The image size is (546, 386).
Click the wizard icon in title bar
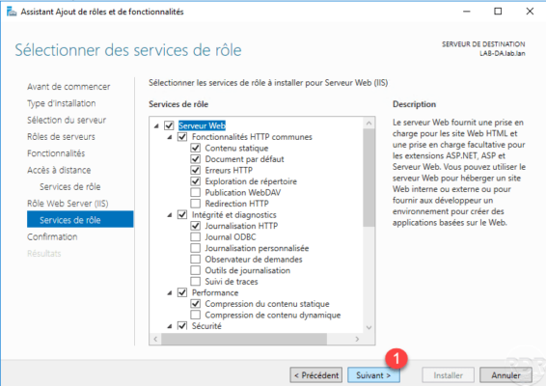tap(12, 12)
